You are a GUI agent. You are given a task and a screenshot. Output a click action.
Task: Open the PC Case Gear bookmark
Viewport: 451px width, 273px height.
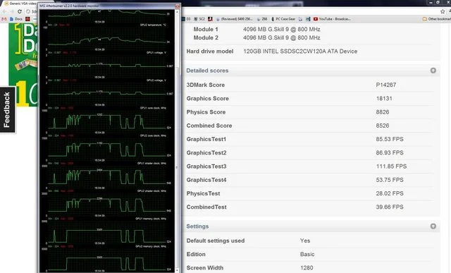[283, 19]
